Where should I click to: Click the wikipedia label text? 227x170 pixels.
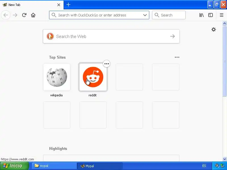click(x=56, y=95)
